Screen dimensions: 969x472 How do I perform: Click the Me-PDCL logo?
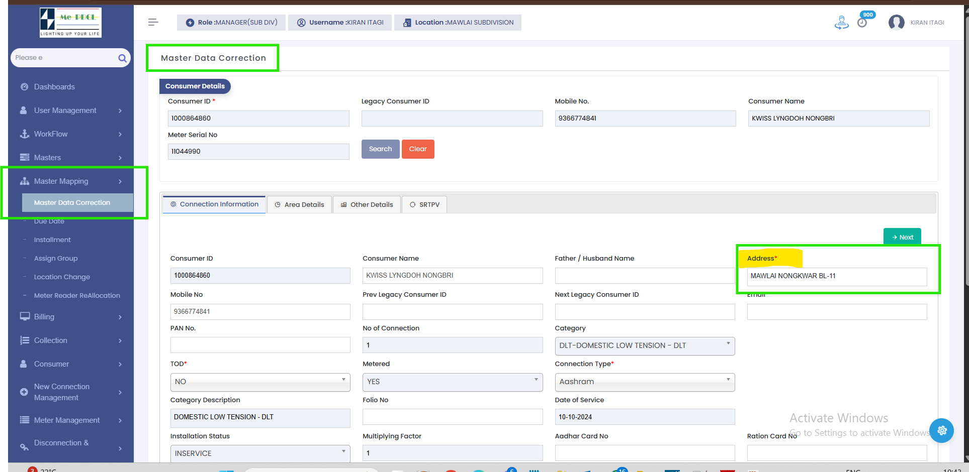click(70, 22)
